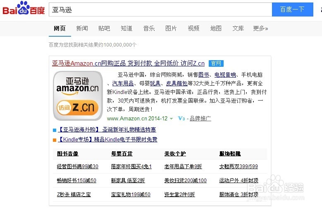Click the result count text 百度为您找到相关结果约100,000,000个
The height and width of the screenshot is (209, 322).
tap(93, 45)
